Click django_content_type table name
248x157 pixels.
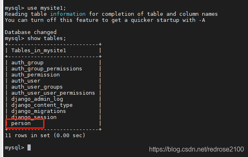(x=42, y=105)
